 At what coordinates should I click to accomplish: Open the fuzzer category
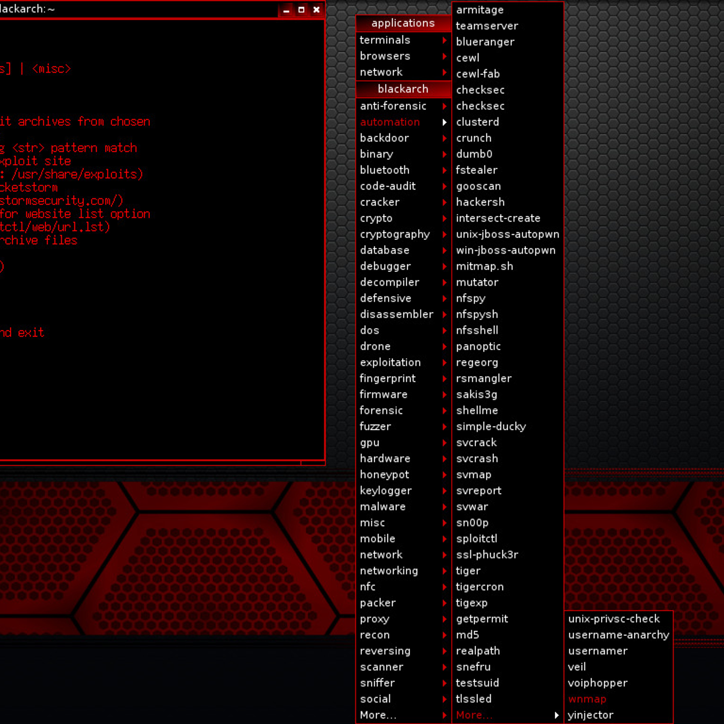point(404,427)
